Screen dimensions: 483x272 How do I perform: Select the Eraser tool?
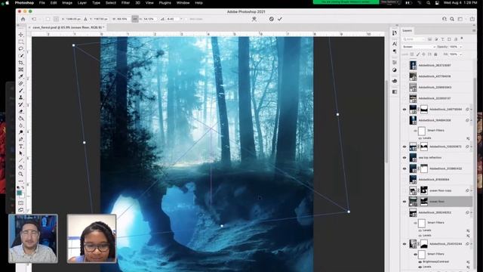click(21, 112)
